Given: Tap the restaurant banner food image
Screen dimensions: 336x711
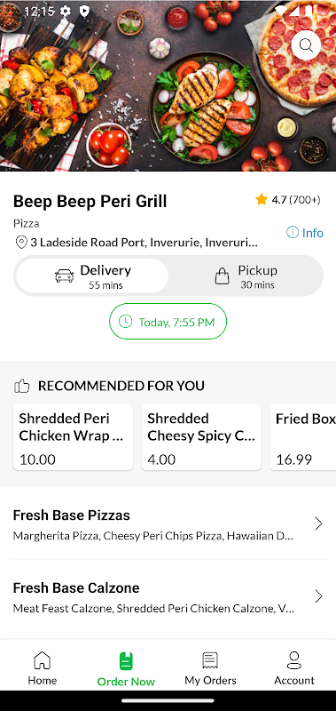Looking at the screenshot, I should 168,85.
